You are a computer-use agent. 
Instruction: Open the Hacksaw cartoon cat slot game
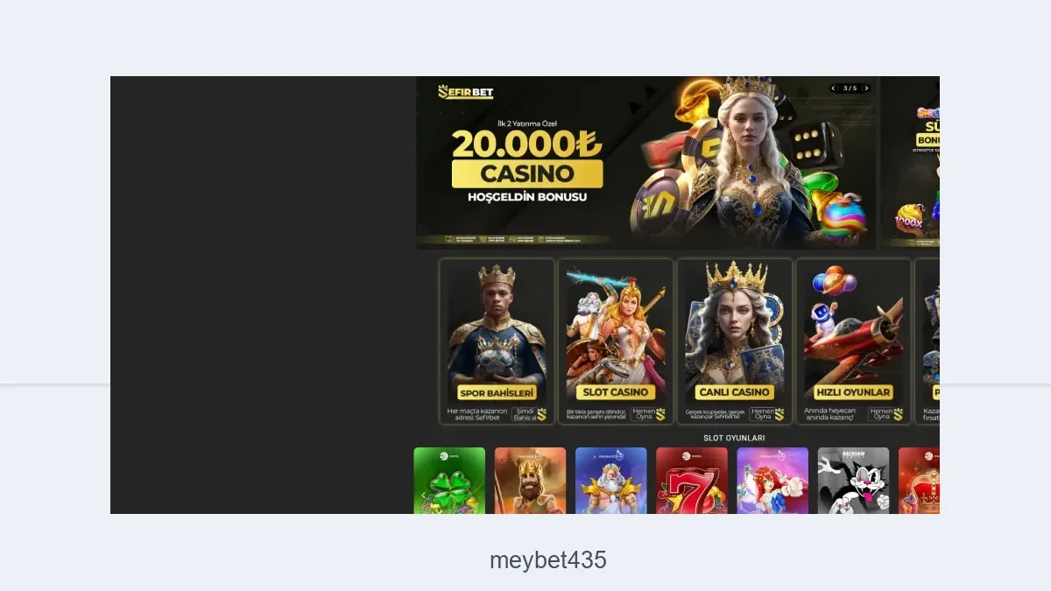pyautogui.click(x=853, y=481)
